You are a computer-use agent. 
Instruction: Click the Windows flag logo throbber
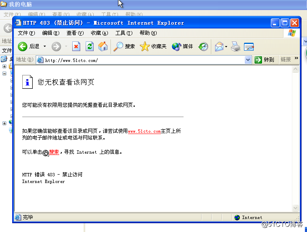coord(292,33)
